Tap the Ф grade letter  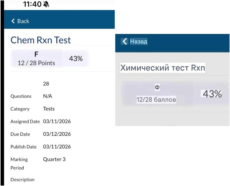[x=157, y=87]
